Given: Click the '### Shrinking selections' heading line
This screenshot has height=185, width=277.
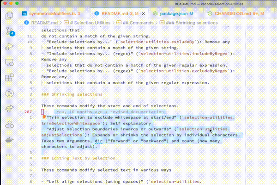Looking at the screenshot, I should pyautogui.click(x=72, y=94).
